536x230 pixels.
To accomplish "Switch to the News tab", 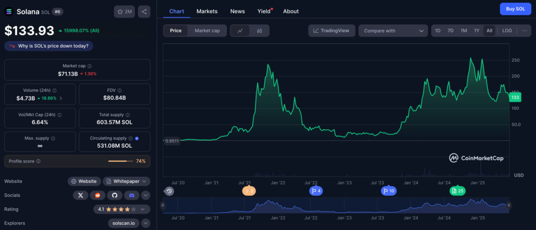I will (x=238, y=12).
